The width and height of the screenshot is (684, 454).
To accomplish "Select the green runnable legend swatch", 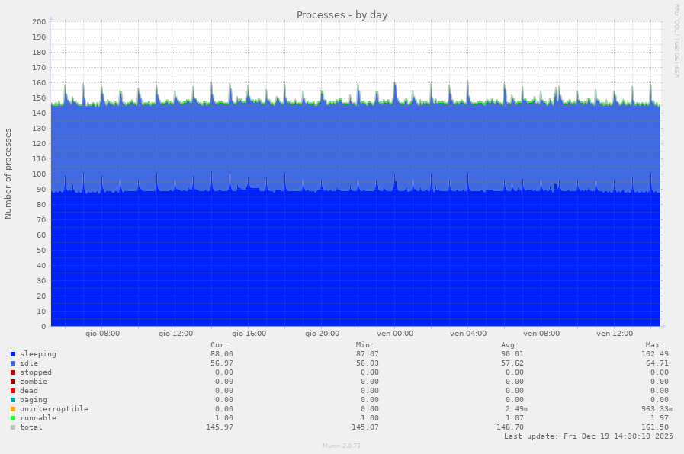I will coord(13,418).
